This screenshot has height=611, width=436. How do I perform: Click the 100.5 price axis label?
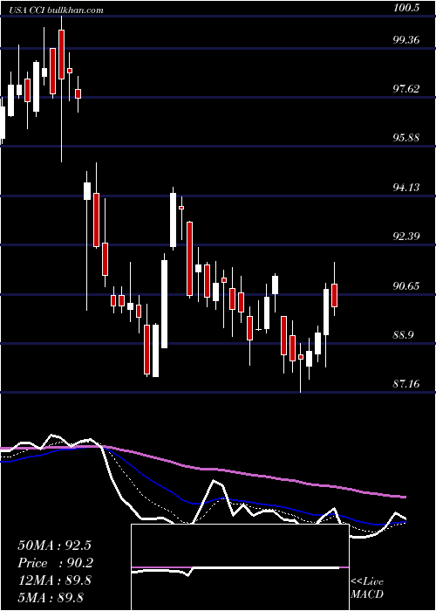click(x=406, y=8)
